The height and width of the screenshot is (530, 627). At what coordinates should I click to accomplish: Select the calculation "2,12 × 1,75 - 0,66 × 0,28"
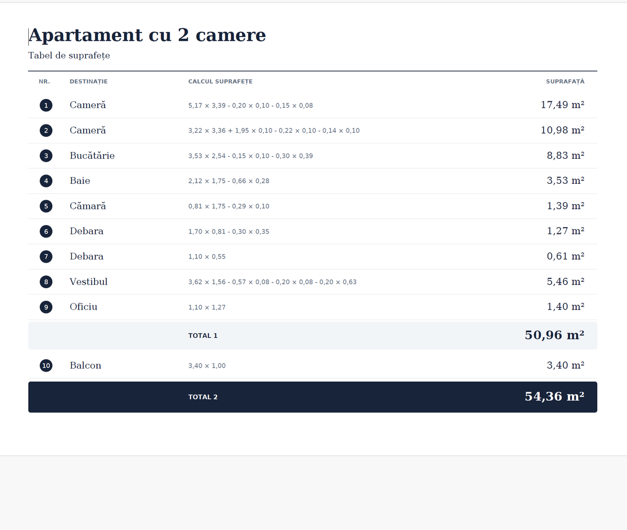(x=229, y=181)
